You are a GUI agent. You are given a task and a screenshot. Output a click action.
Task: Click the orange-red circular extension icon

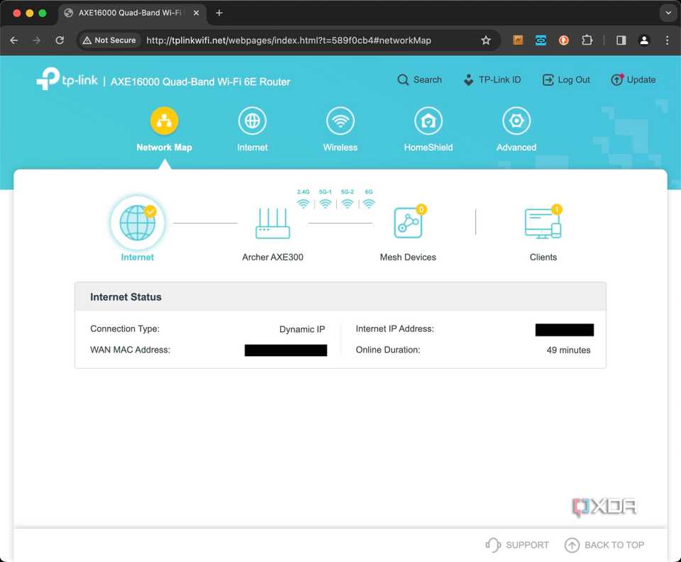click(564, 40)
